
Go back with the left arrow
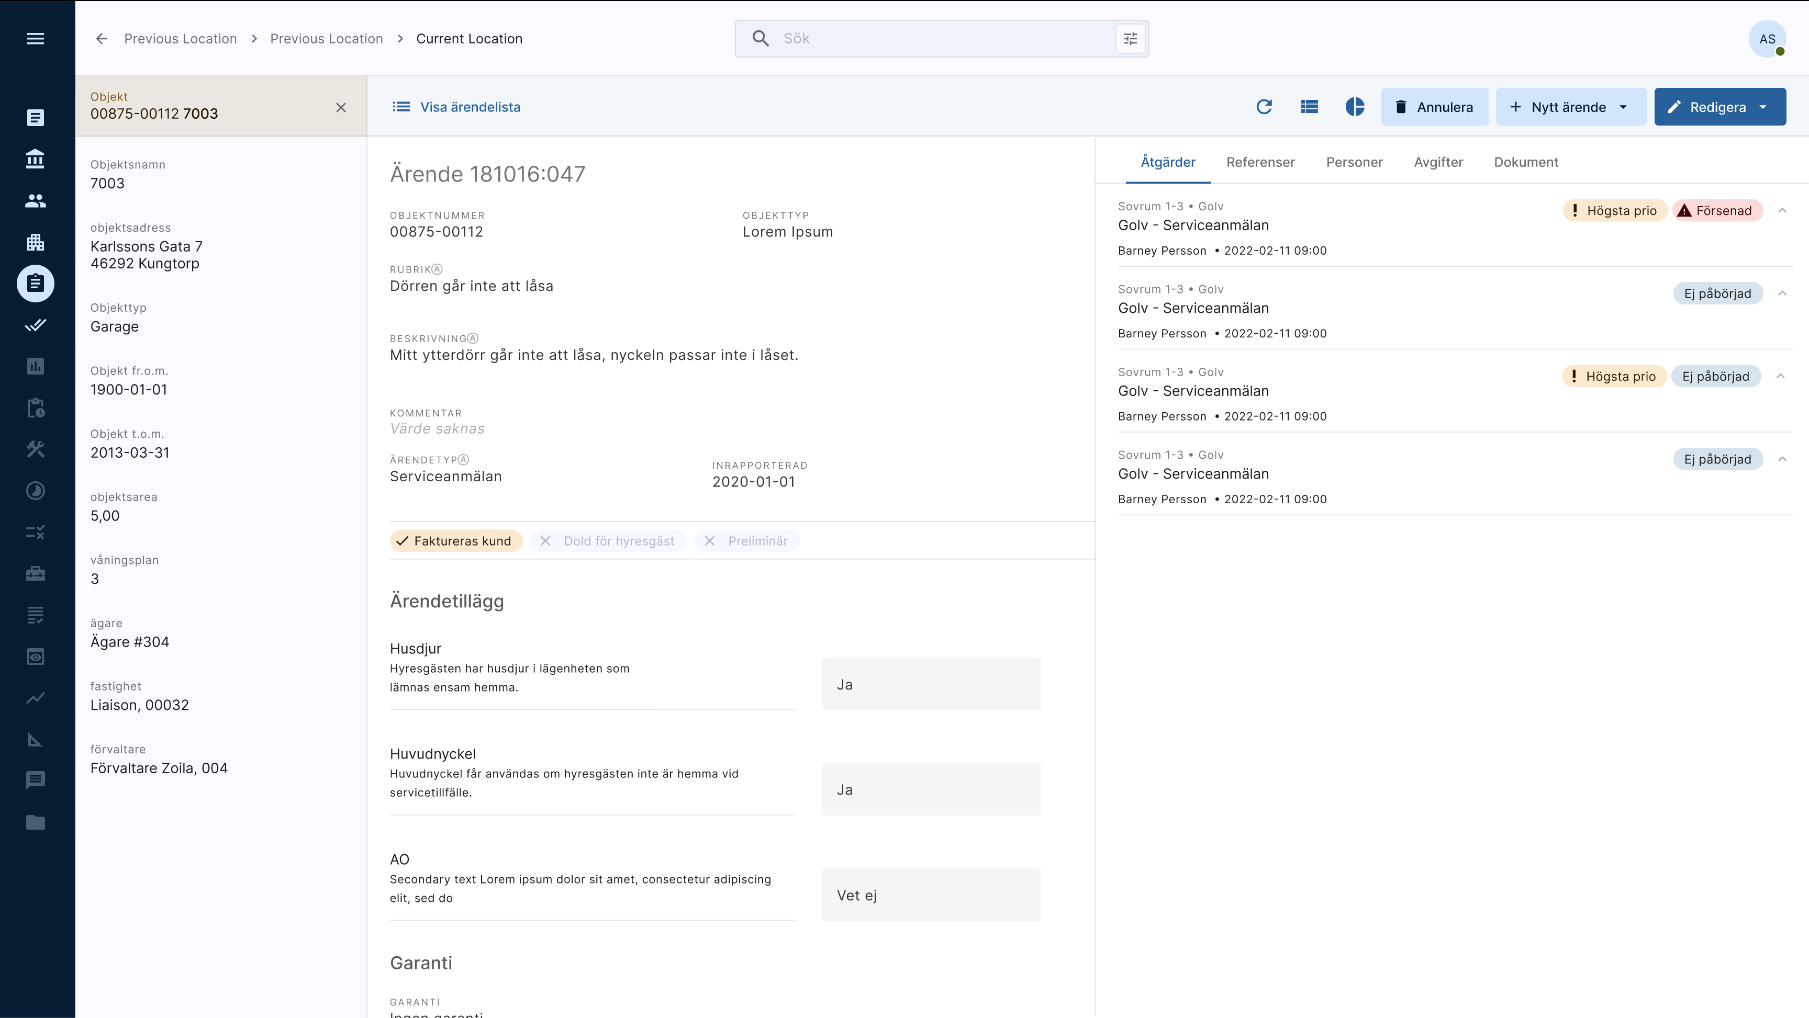click(x=102, y=39)
